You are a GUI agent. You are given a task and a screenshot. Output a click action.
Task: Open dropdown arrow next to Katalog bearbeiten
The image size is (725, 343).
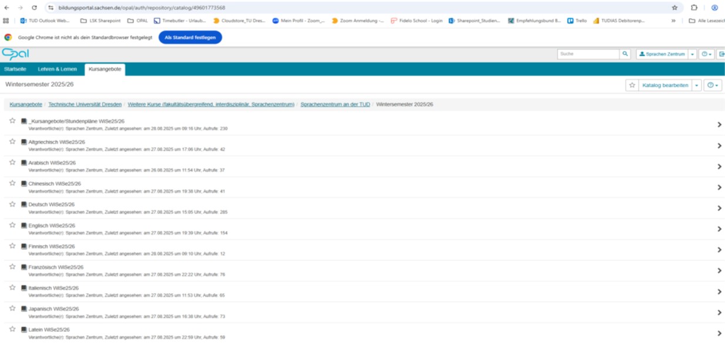coord(697,85)
